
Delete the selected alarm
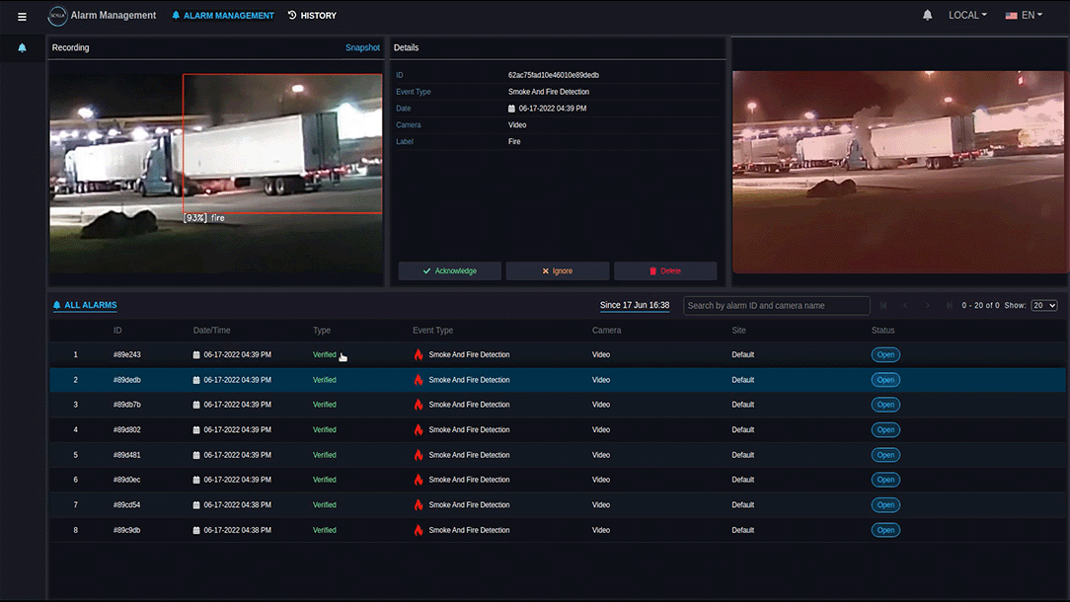click(x=665, y=270)
